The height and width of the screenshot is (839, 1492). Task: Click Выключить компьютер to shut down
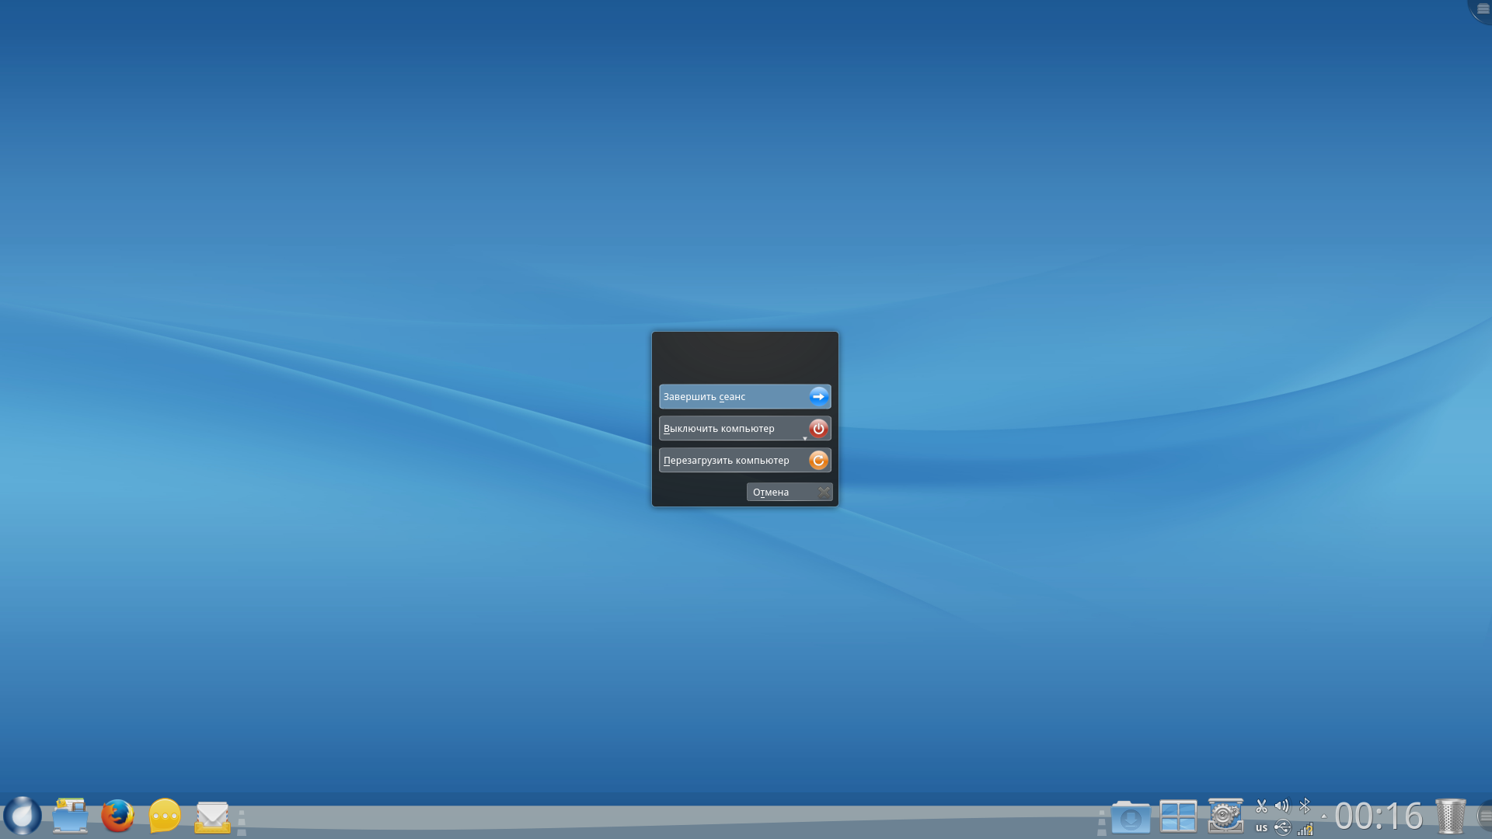point(730,428)
